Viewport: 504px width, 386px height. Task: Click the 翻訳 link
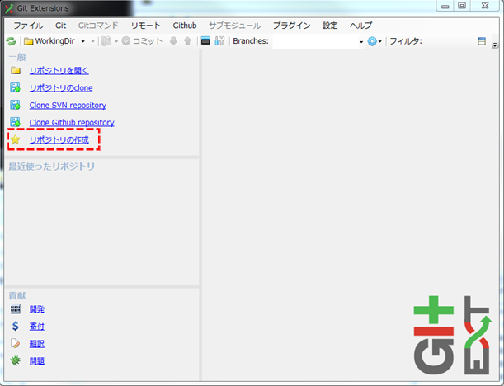(36, 344)
